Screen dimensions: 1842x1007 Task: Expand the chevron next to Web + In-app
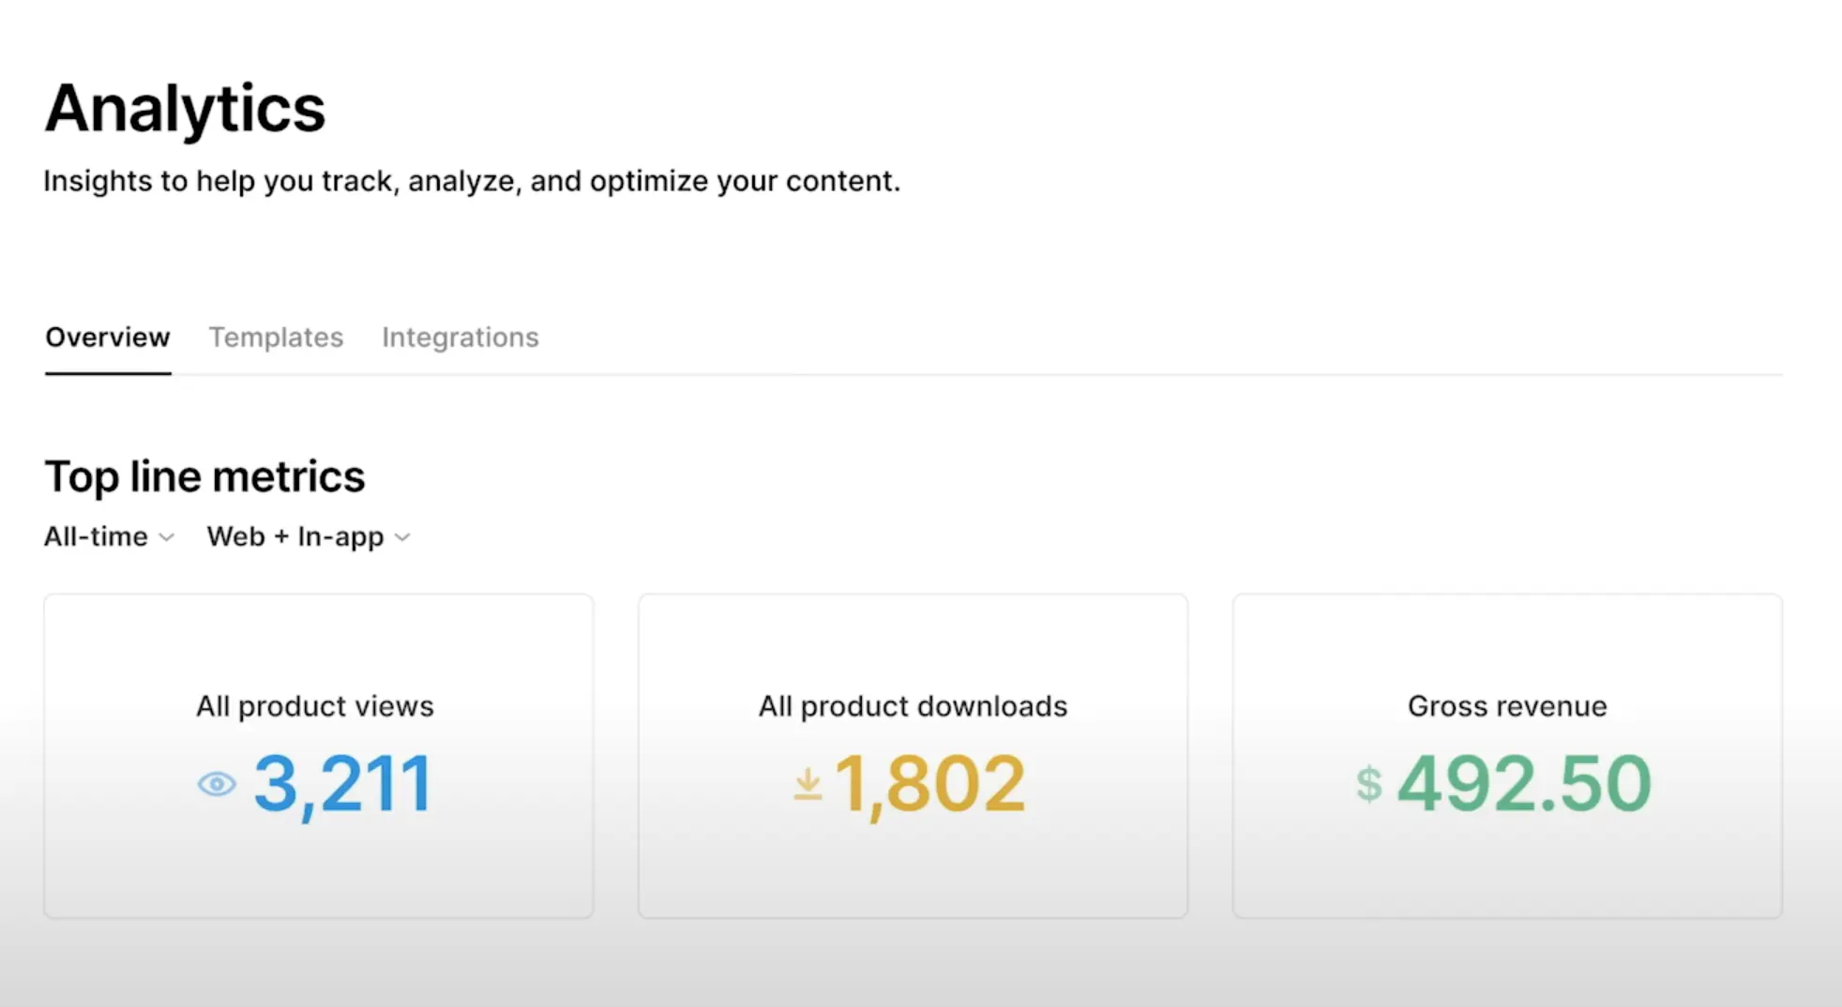(402, 537)
